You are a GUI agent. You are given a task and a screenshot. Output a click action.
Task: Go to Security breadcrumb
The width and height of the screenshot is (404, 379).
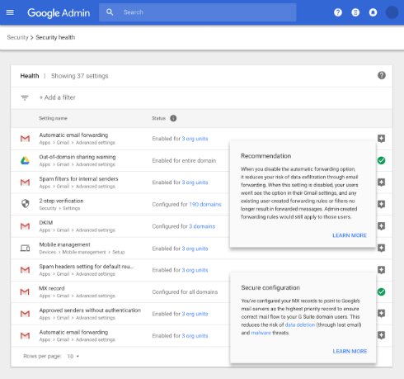click(x=17, y=37)
